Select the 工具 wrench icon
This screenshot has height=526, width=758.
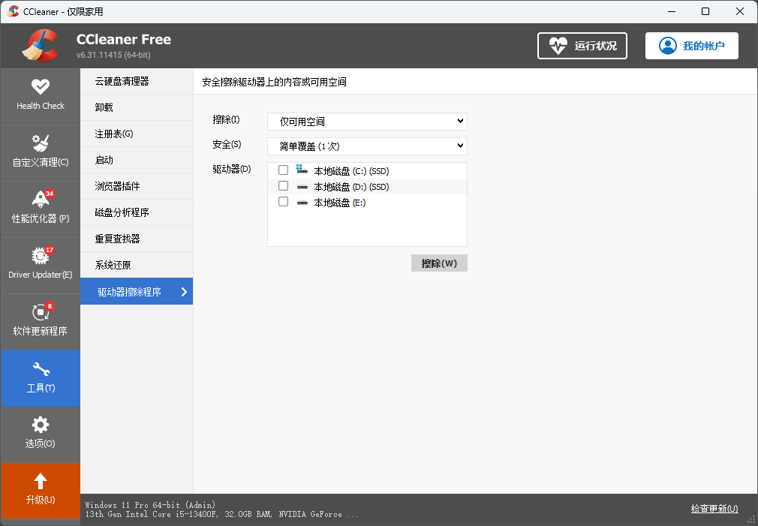tap(41, 369)
